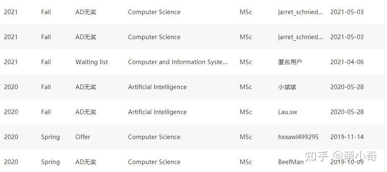This screenshot has height=172, width=387.
Task: Click MSc degree in Waiting list row
Action: click(246, 62)
